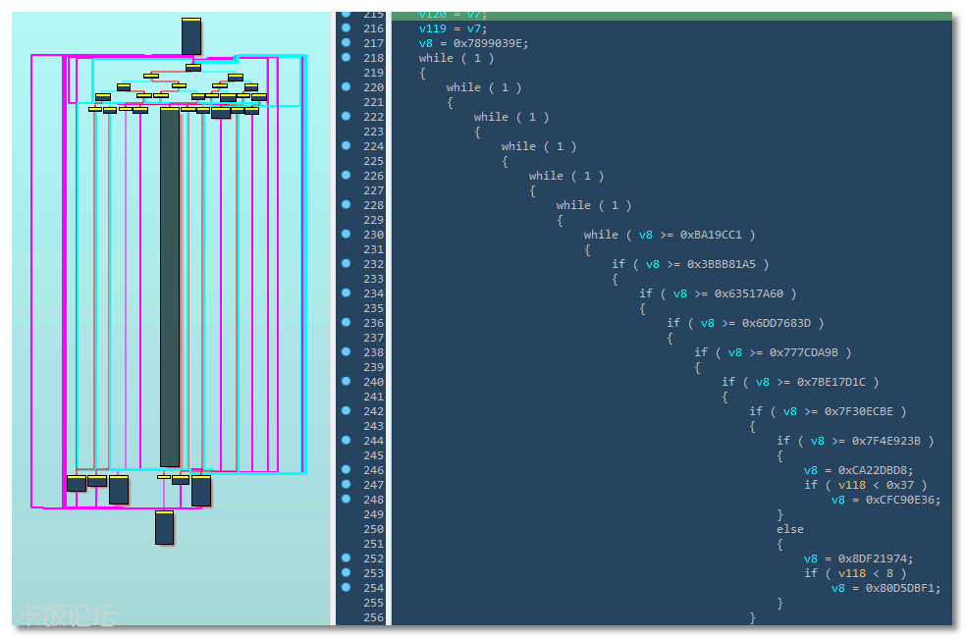Click the breakpoint icon beside line 246

pyautogui.click(x=345, y=470)
